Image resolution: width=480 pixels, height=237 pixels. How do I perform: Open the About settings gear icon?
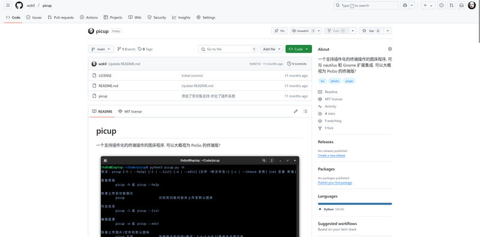point(389,49)
